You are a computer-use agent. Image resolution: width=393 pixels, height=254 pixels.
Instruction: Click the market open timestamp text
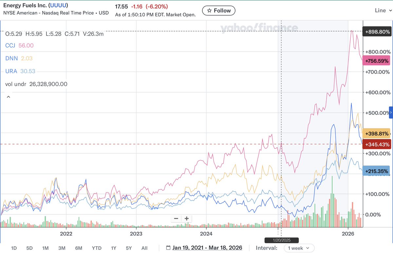pos(156,15)
